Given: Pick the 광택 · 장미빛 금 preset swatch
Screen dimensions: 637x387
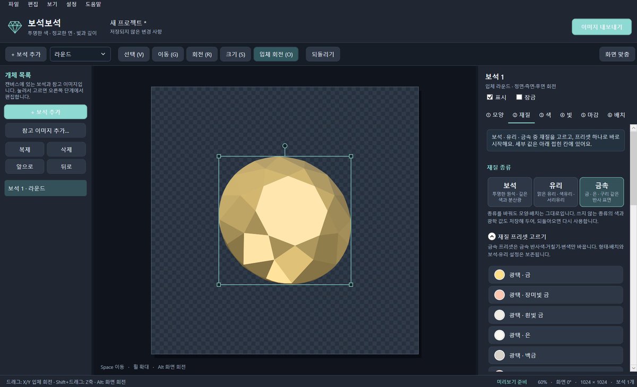Looking at the screenshot, I should coord(499,295).
